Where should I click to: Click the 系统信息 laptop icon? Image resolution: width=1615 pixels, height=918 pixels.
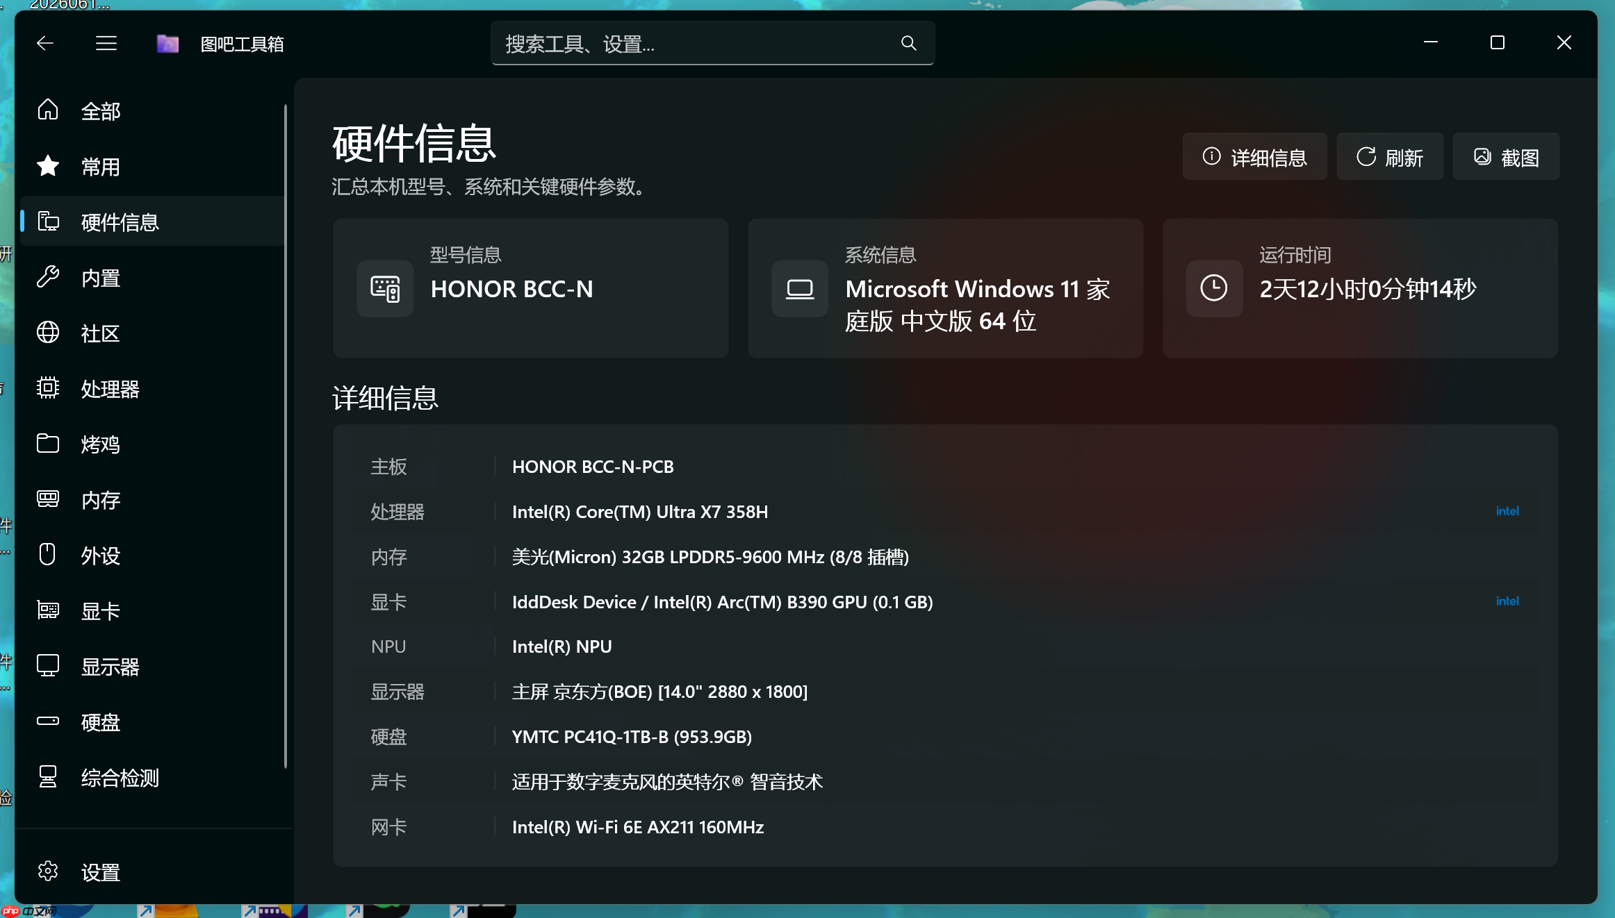pos(800,288)
